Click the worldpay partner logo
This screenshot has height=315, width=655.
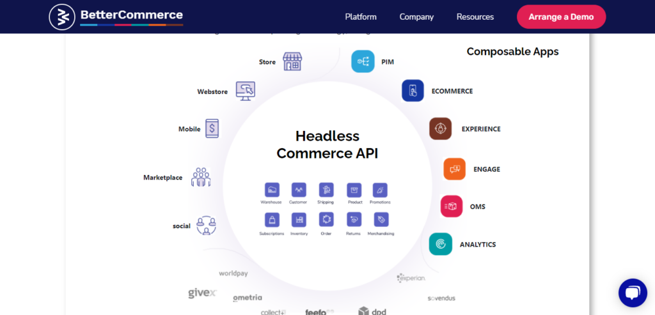(233, 273)
